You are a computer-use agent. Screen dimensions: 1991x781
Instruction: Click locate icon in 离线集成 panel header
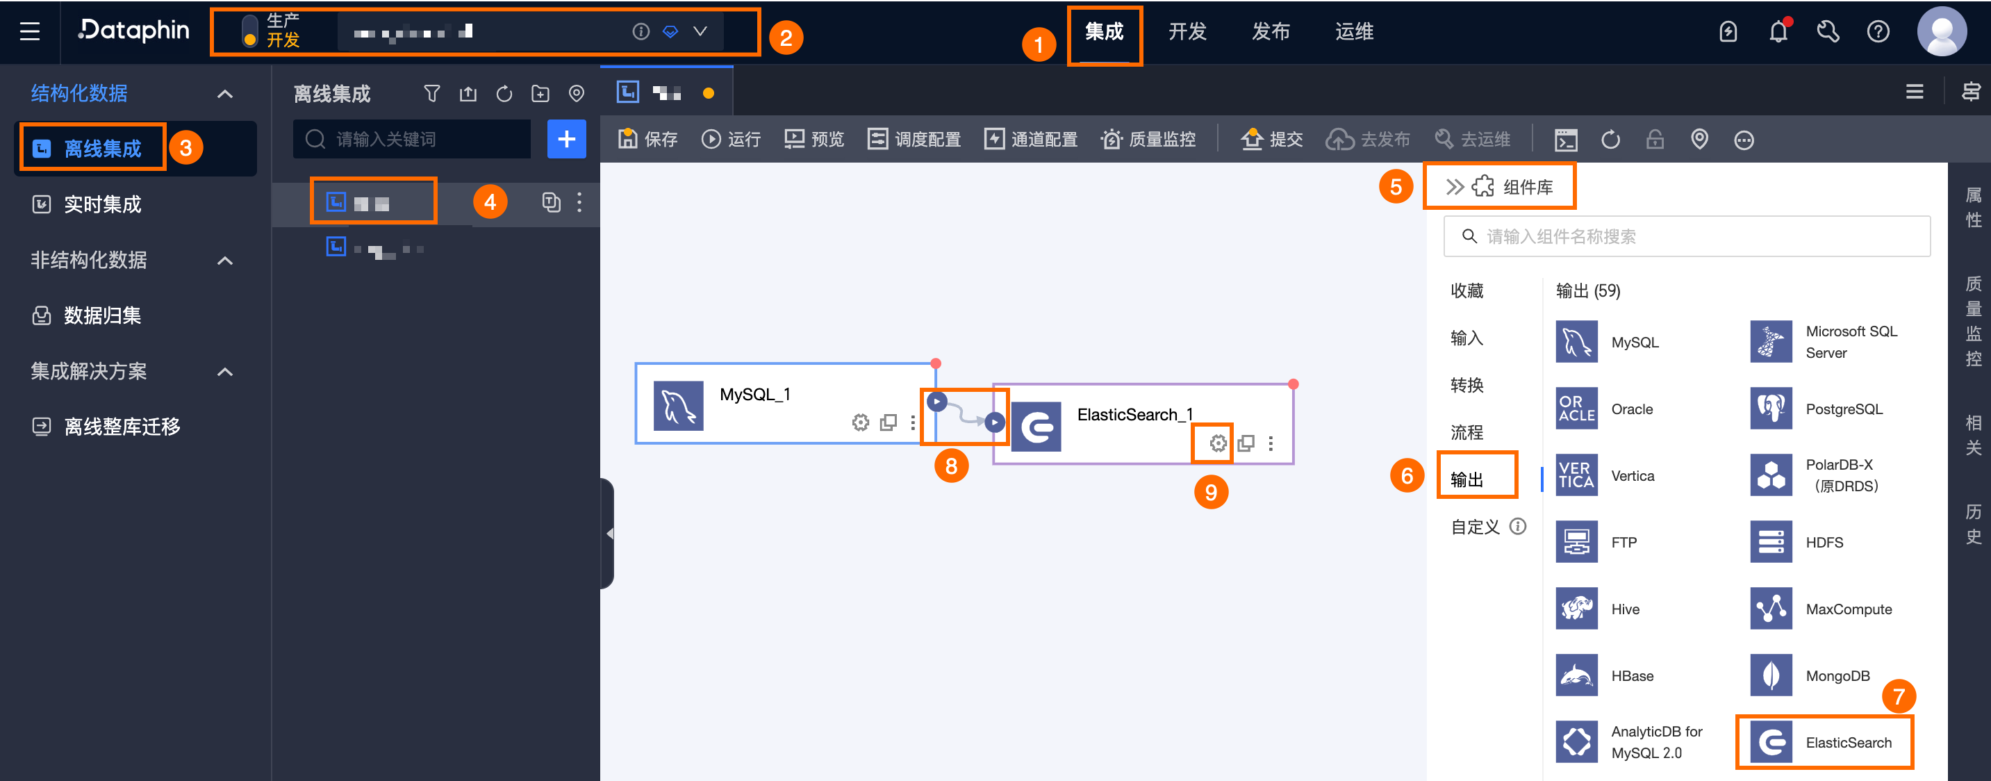click(577, 94)
